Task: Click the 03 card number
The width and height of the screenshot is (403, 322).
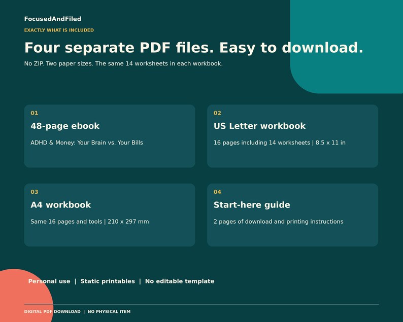Action: [x=34, y=192]
